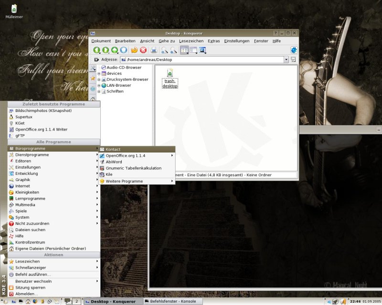The width and height of the screenshot is (382, 305).
Task: Open the Mülleimer desktop icon
Action: (x=14, y=11)
